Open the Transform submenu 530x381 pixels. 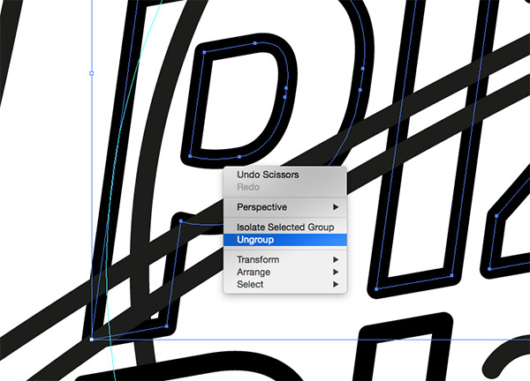[x=285, y=259]
